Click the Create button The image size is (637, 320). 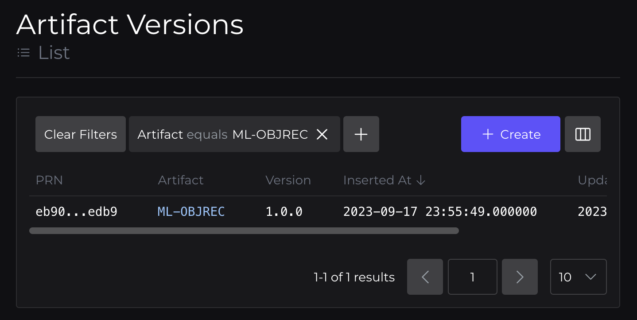pyautogui.click(x=510, y=134)
